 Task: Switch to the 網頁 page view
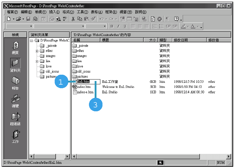tap(15, 48)
